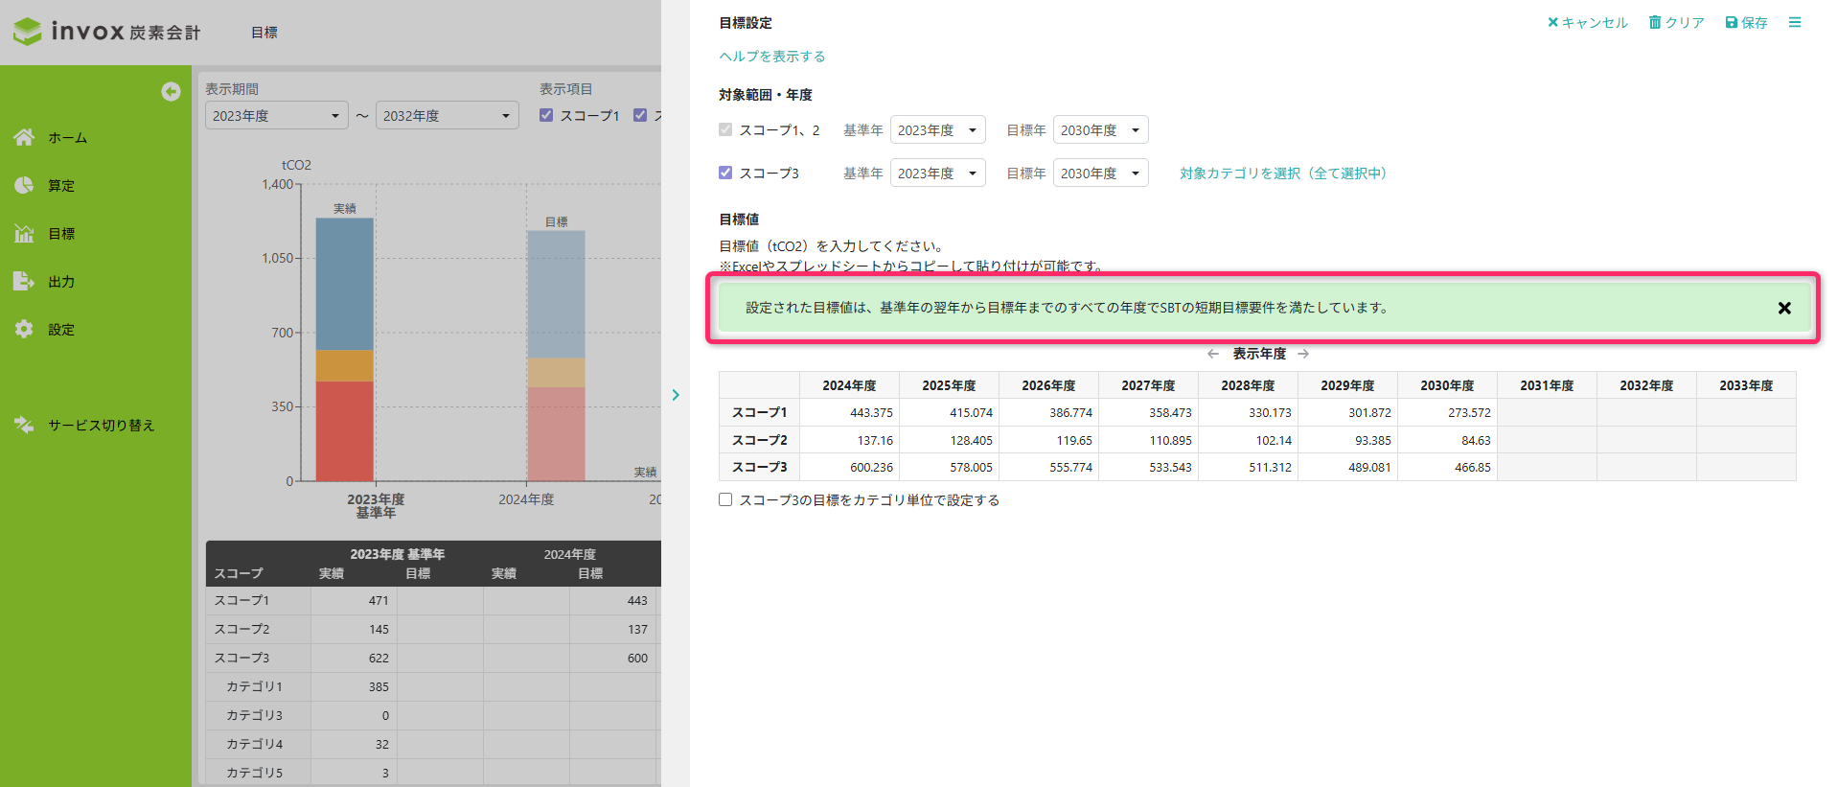Image resolution: width=1838 pixels, height=787 pixels.
Task: Go to 算定 in the sidebar
Action: pos(61,185)
